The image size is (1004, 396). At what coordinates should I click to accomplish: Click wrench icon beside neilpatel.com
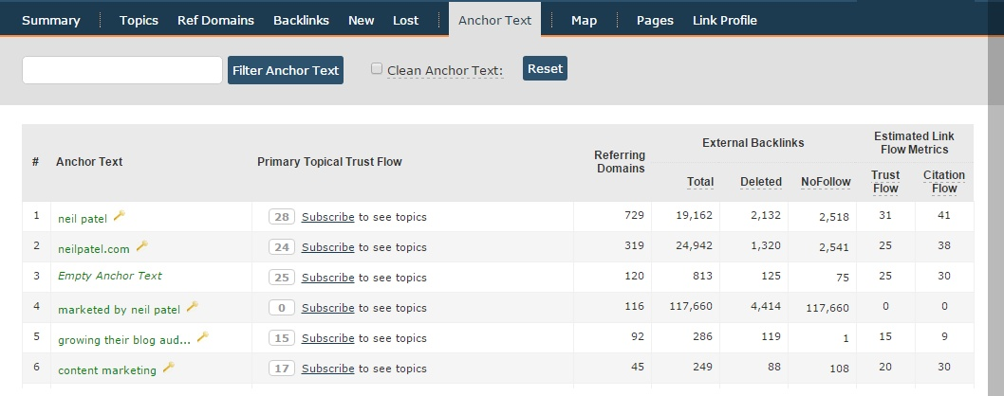click(x=142, y=246)
